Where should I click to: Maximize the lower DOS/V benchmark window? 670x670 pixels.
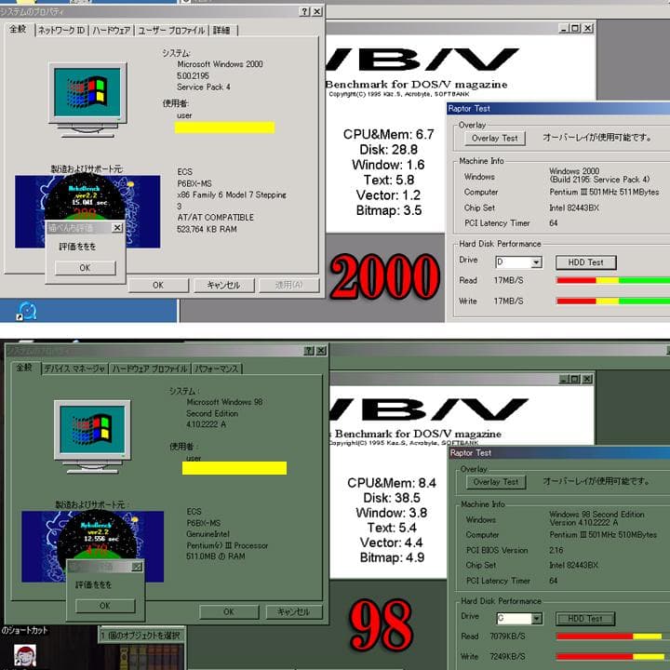pos(575,379)
